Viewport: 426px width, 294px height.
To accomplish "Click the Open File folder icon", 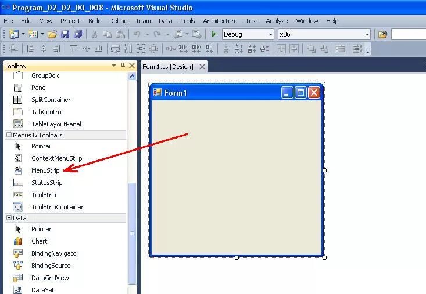I will click(52, 34).
